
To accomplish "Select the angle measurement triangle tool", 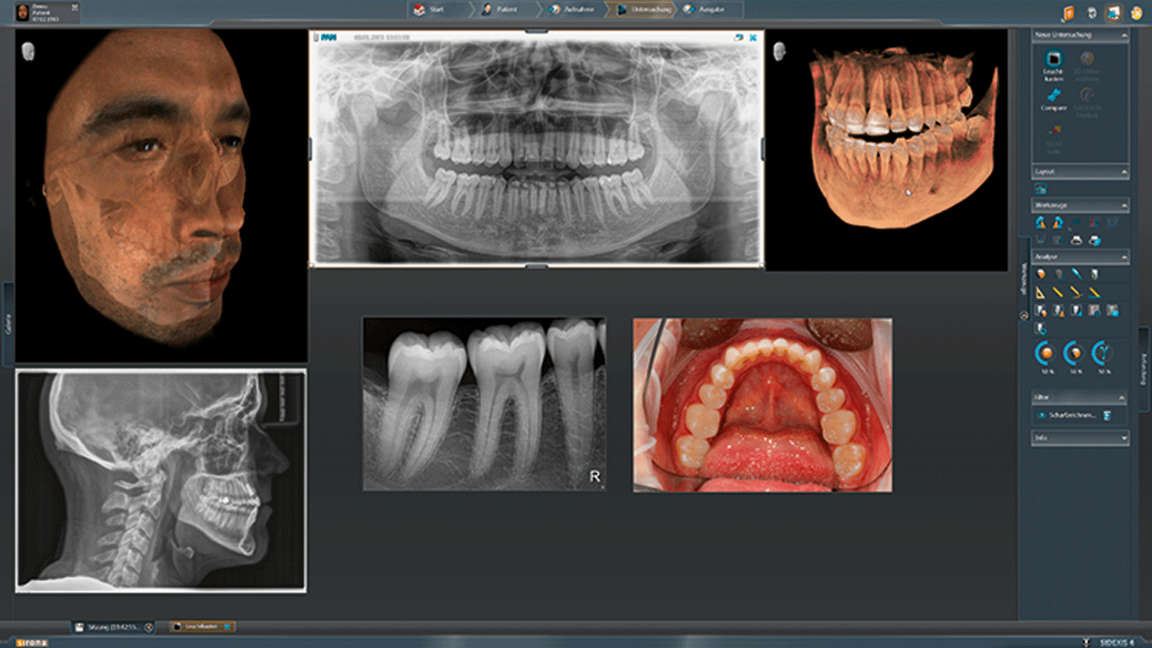I will pos(1040,293).
